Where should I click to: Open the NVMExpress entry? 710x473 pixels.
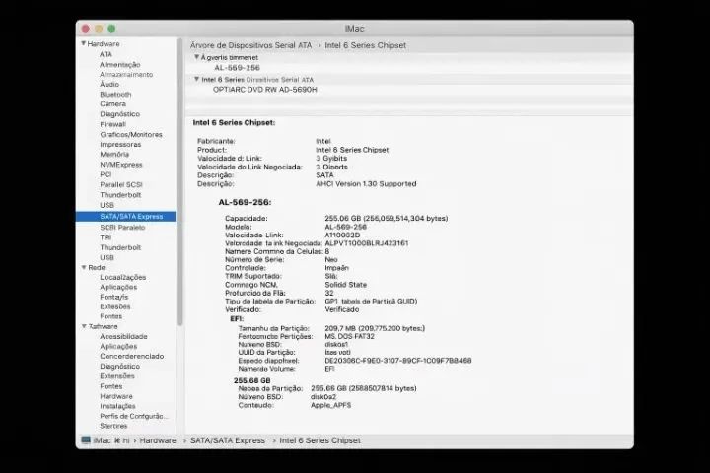(x=121, y=165)
